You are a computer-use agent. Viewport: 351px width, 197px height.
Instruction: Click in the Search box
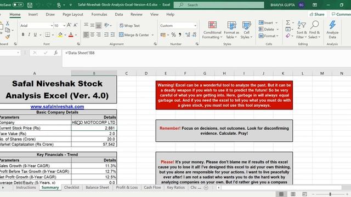coord(219,5)
